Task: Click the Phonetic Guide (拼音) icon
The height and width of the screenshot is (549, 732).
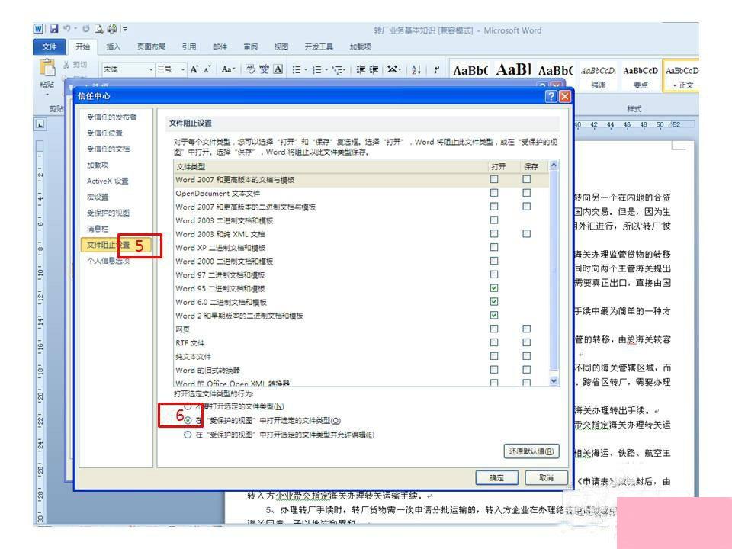Action: click(265, 69)
